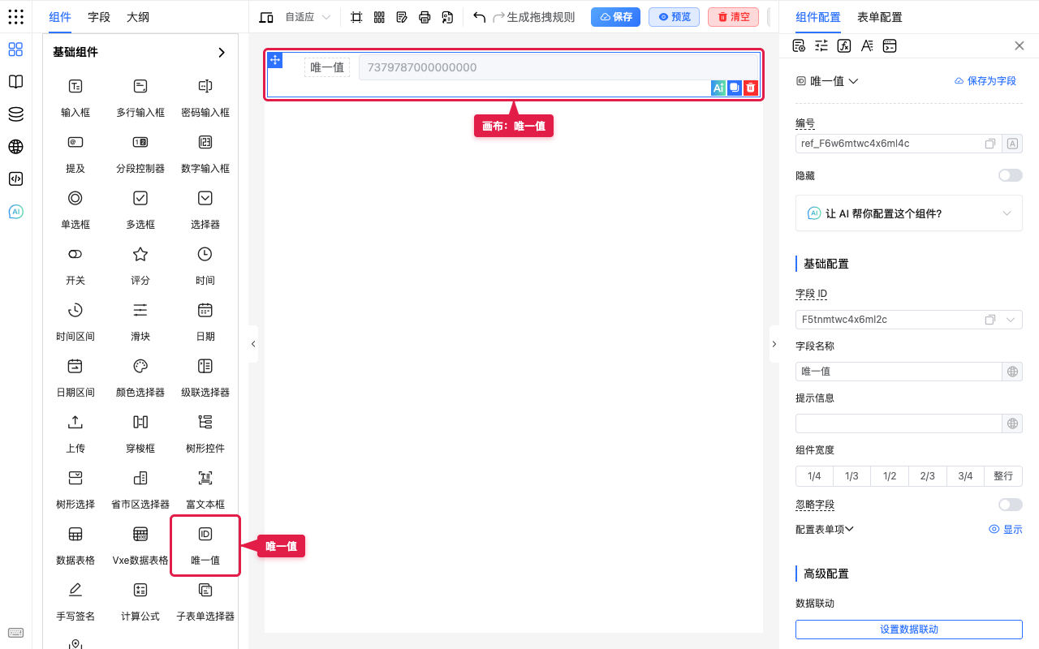The height and width of the screenshot is (649, 1039).
Task: Add the 开关 switch component
Action: 75,265
